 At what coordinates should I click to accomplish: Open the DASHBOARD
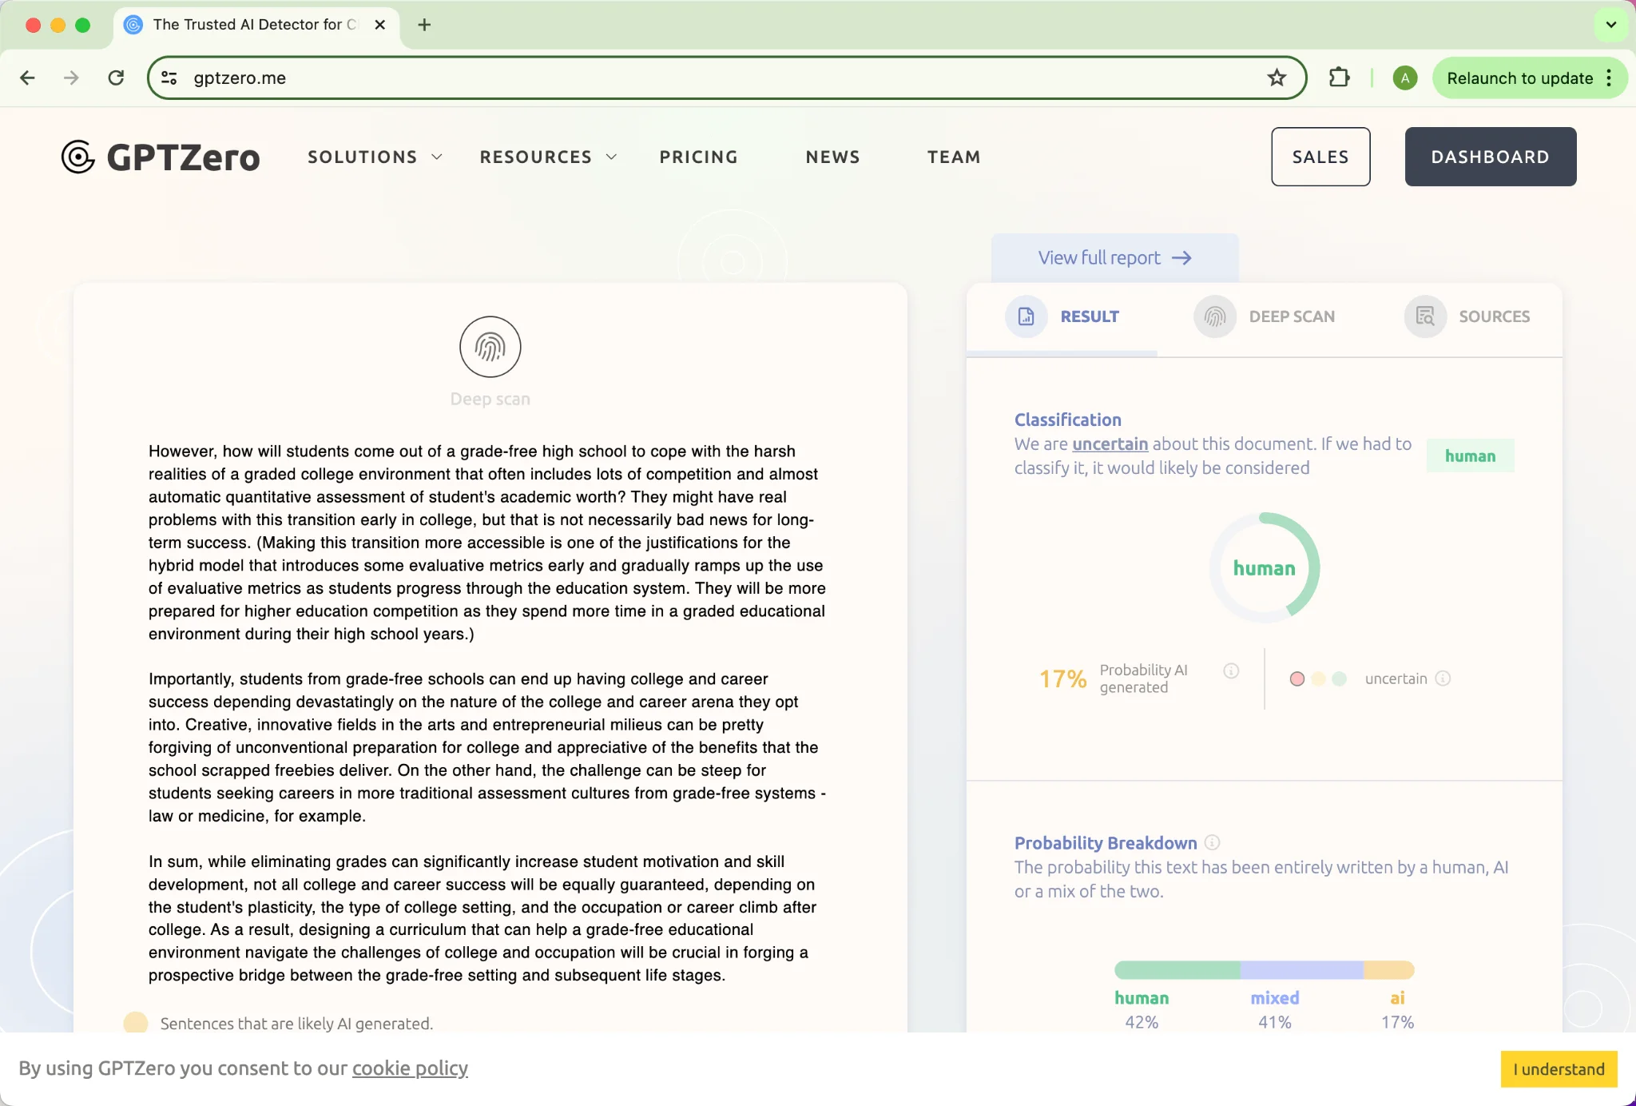pyautogui.click(x=1491, y=157)
